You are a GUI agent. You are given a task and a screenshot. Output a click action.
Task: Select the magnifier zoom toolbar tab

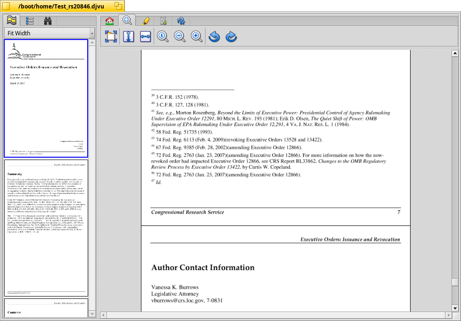pyautogui.click(x=127, y=20)
